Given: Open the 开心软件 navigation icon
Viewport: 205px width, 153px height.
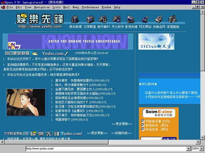Looking at the screenshot, I should (x=117, y=19).
